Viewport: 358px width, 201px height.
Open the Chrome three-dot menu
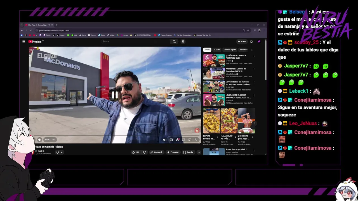[264, 30]
